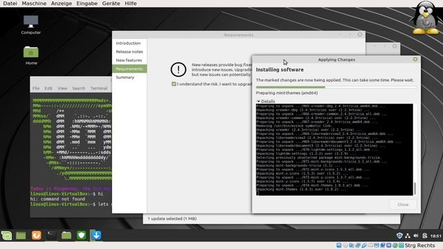Click the green window button of Applying Changes

tap(415, 59)
